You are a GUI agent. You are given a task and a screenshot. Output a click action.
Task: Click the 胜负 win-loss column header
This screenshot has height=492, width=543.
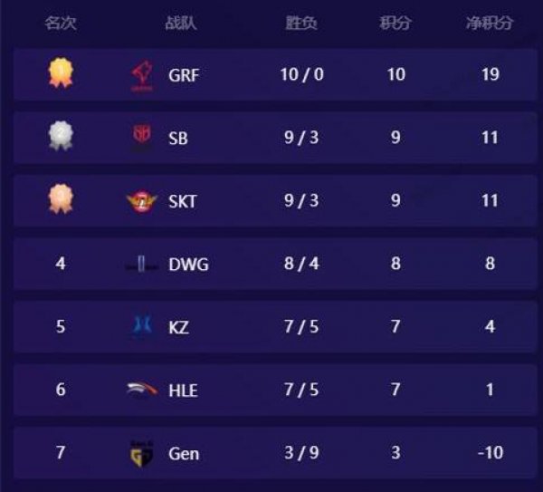pos(301,24)
